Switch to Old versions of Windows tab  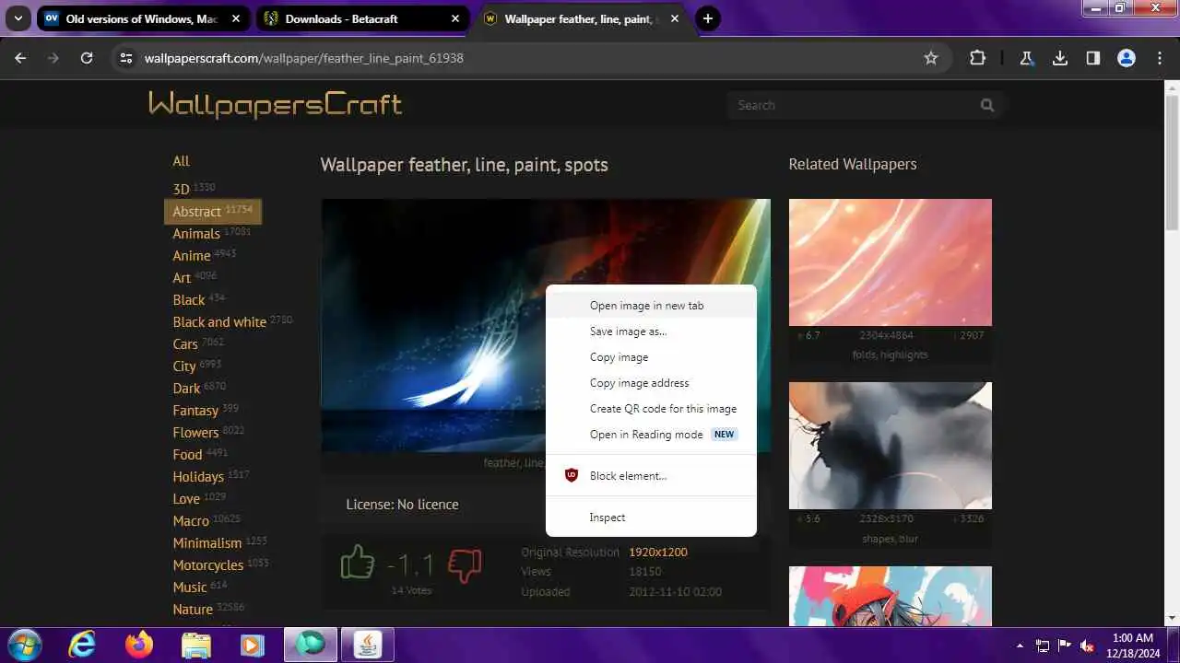143,18
